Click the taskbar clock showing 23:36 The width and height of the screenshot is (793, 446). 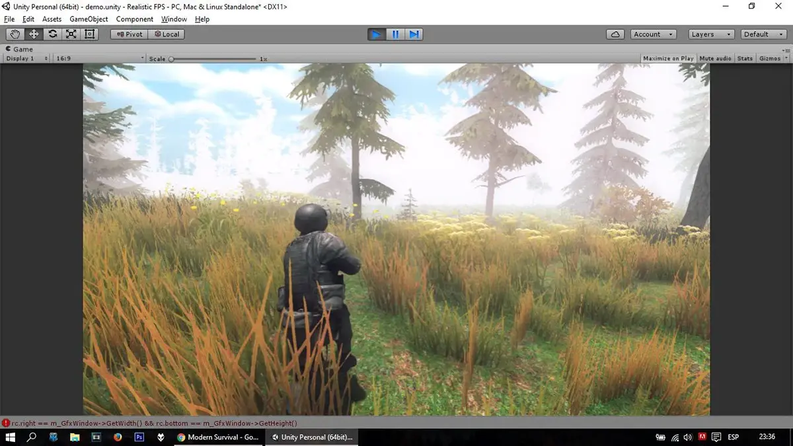[x=767, y=437]
